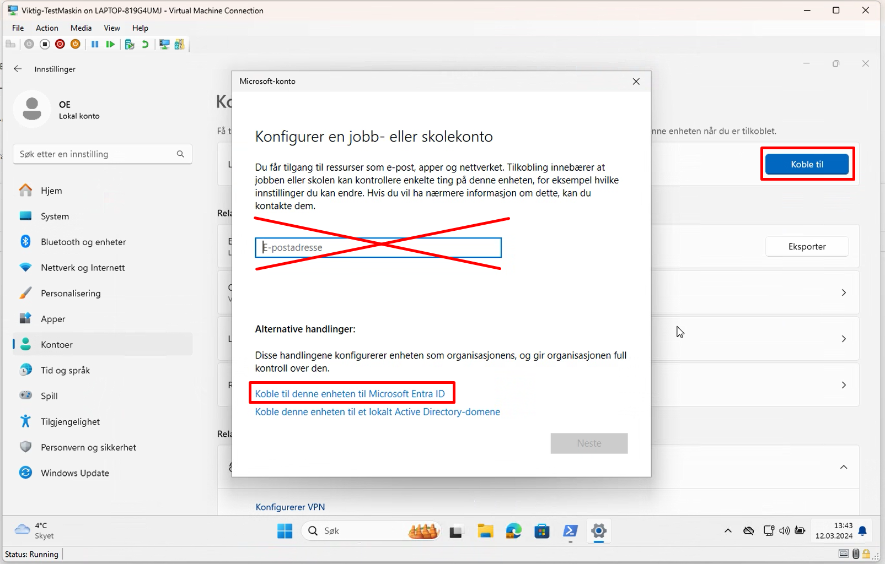Click the orange Save state toolbar icon

pyautogui.click(x=76, y=45)
